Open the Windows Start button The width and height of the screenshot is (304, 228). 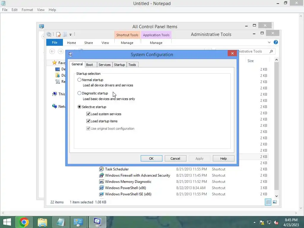click(7, 222)
